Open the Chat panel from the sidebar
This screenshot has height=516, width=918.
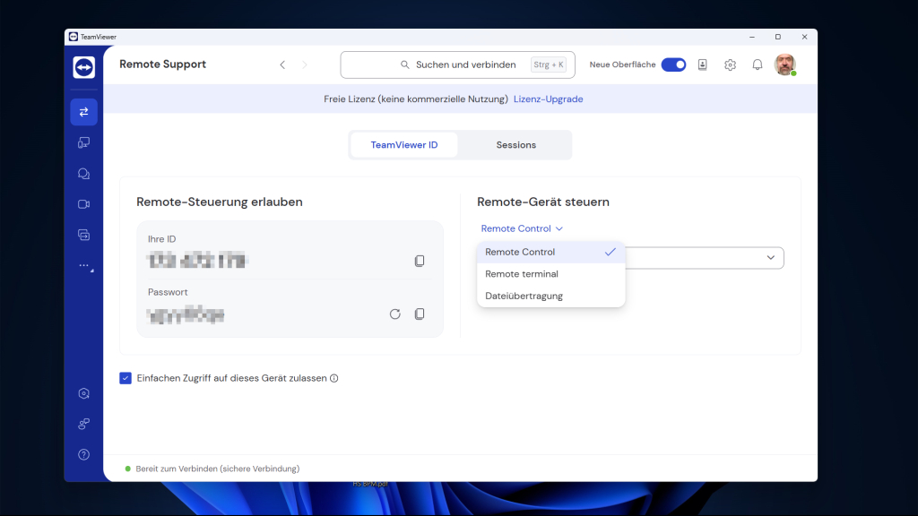point(83,173)
